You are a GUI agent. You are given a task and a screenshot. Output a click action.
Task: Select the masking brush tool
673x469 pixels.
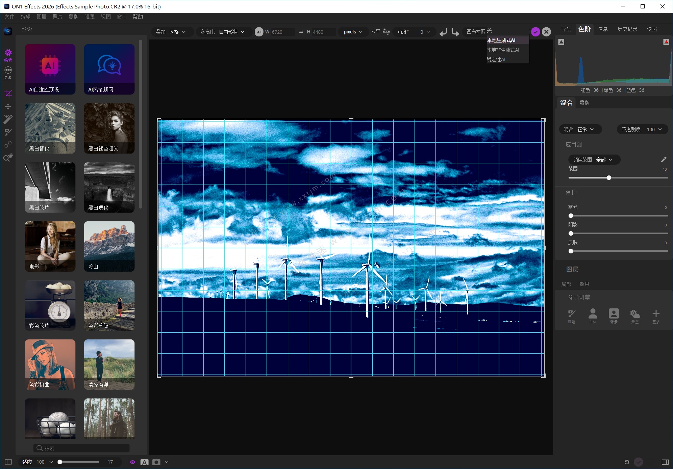(x=8, y=132)
